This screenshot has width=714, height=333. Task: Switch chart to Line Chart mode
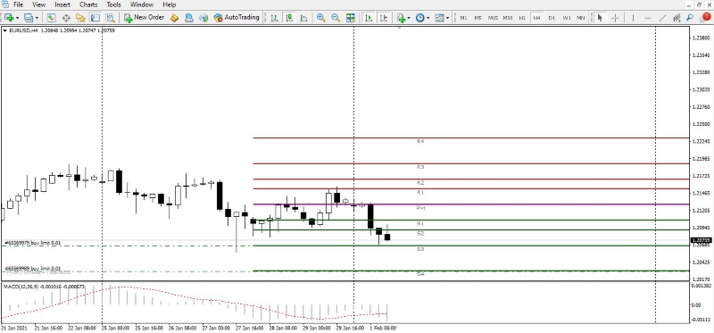pos(303,18)
